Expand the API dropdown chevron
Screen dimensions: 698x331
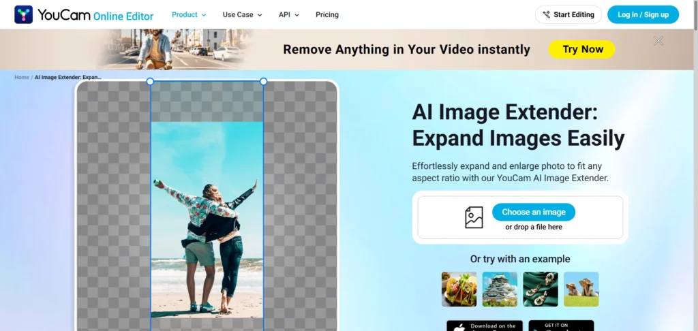click(x=297, y=15)
